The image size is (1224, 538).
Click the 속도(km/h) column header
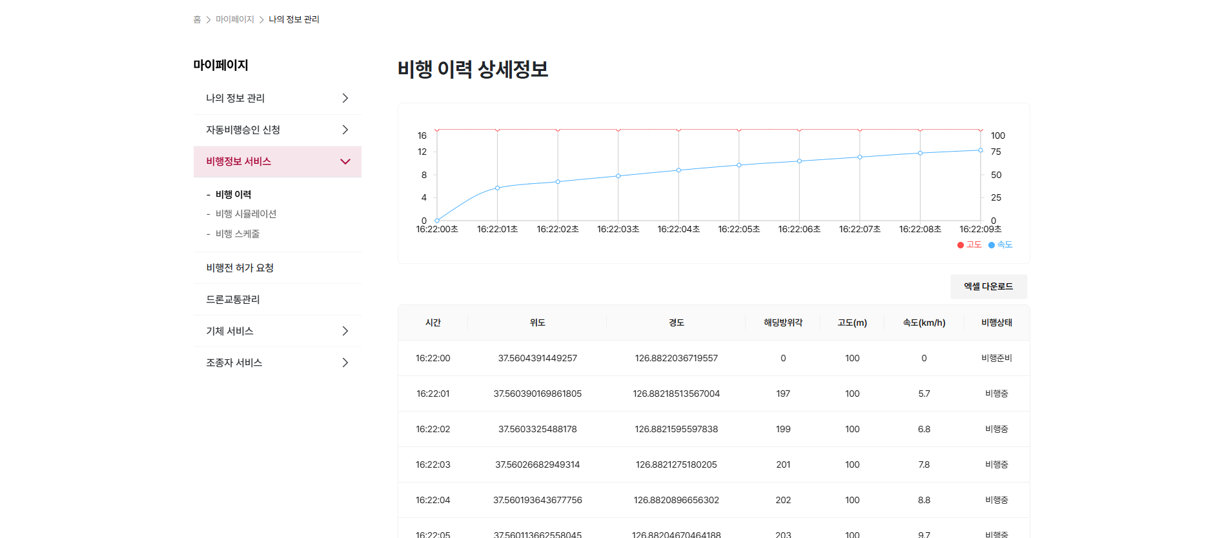pos(924,323)
